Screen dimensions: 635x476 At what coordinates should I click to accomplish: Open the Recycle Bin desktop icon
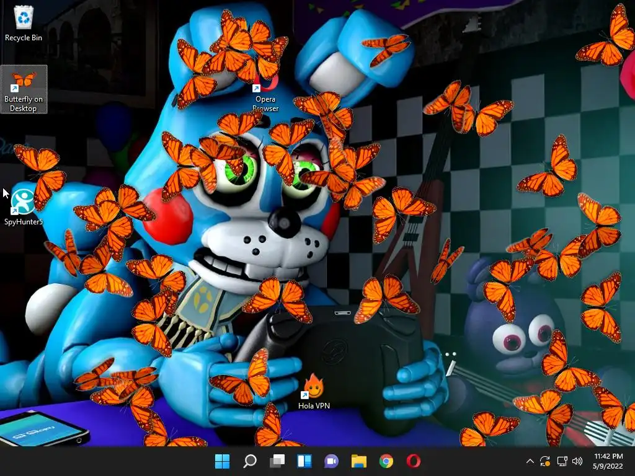[x=24, y=24]
